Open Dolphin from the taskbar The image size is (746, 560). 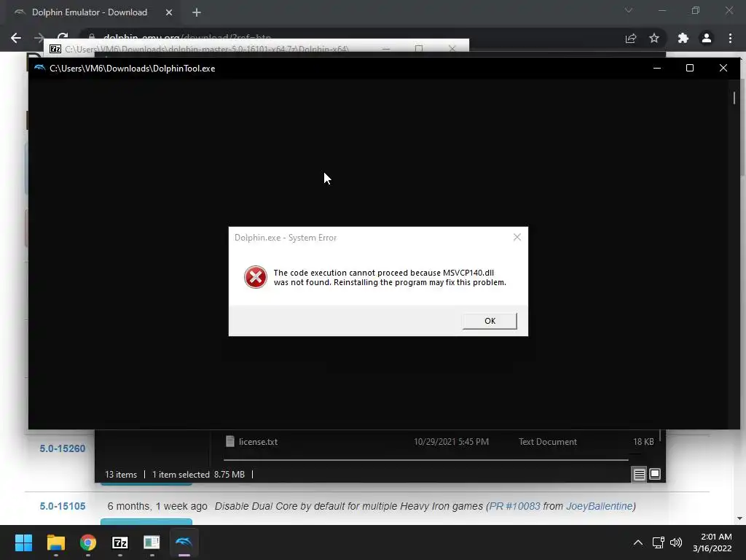pos(184,542)
